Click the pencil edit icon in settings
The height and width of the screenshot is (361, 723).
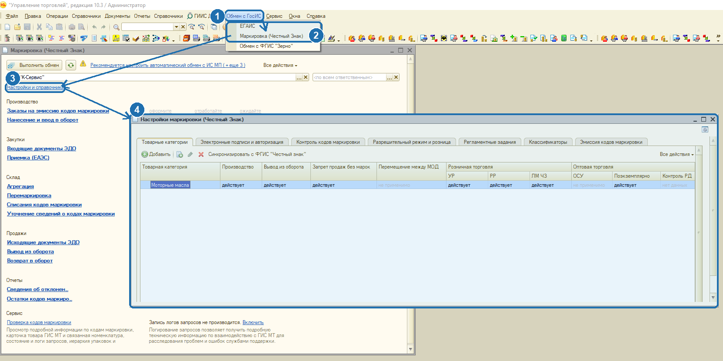tap(190, 154)
